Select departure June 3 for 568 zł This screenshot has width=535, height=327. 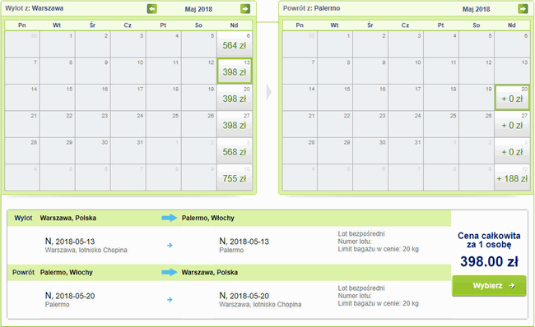pyautogui.click(x=235, y=151)
